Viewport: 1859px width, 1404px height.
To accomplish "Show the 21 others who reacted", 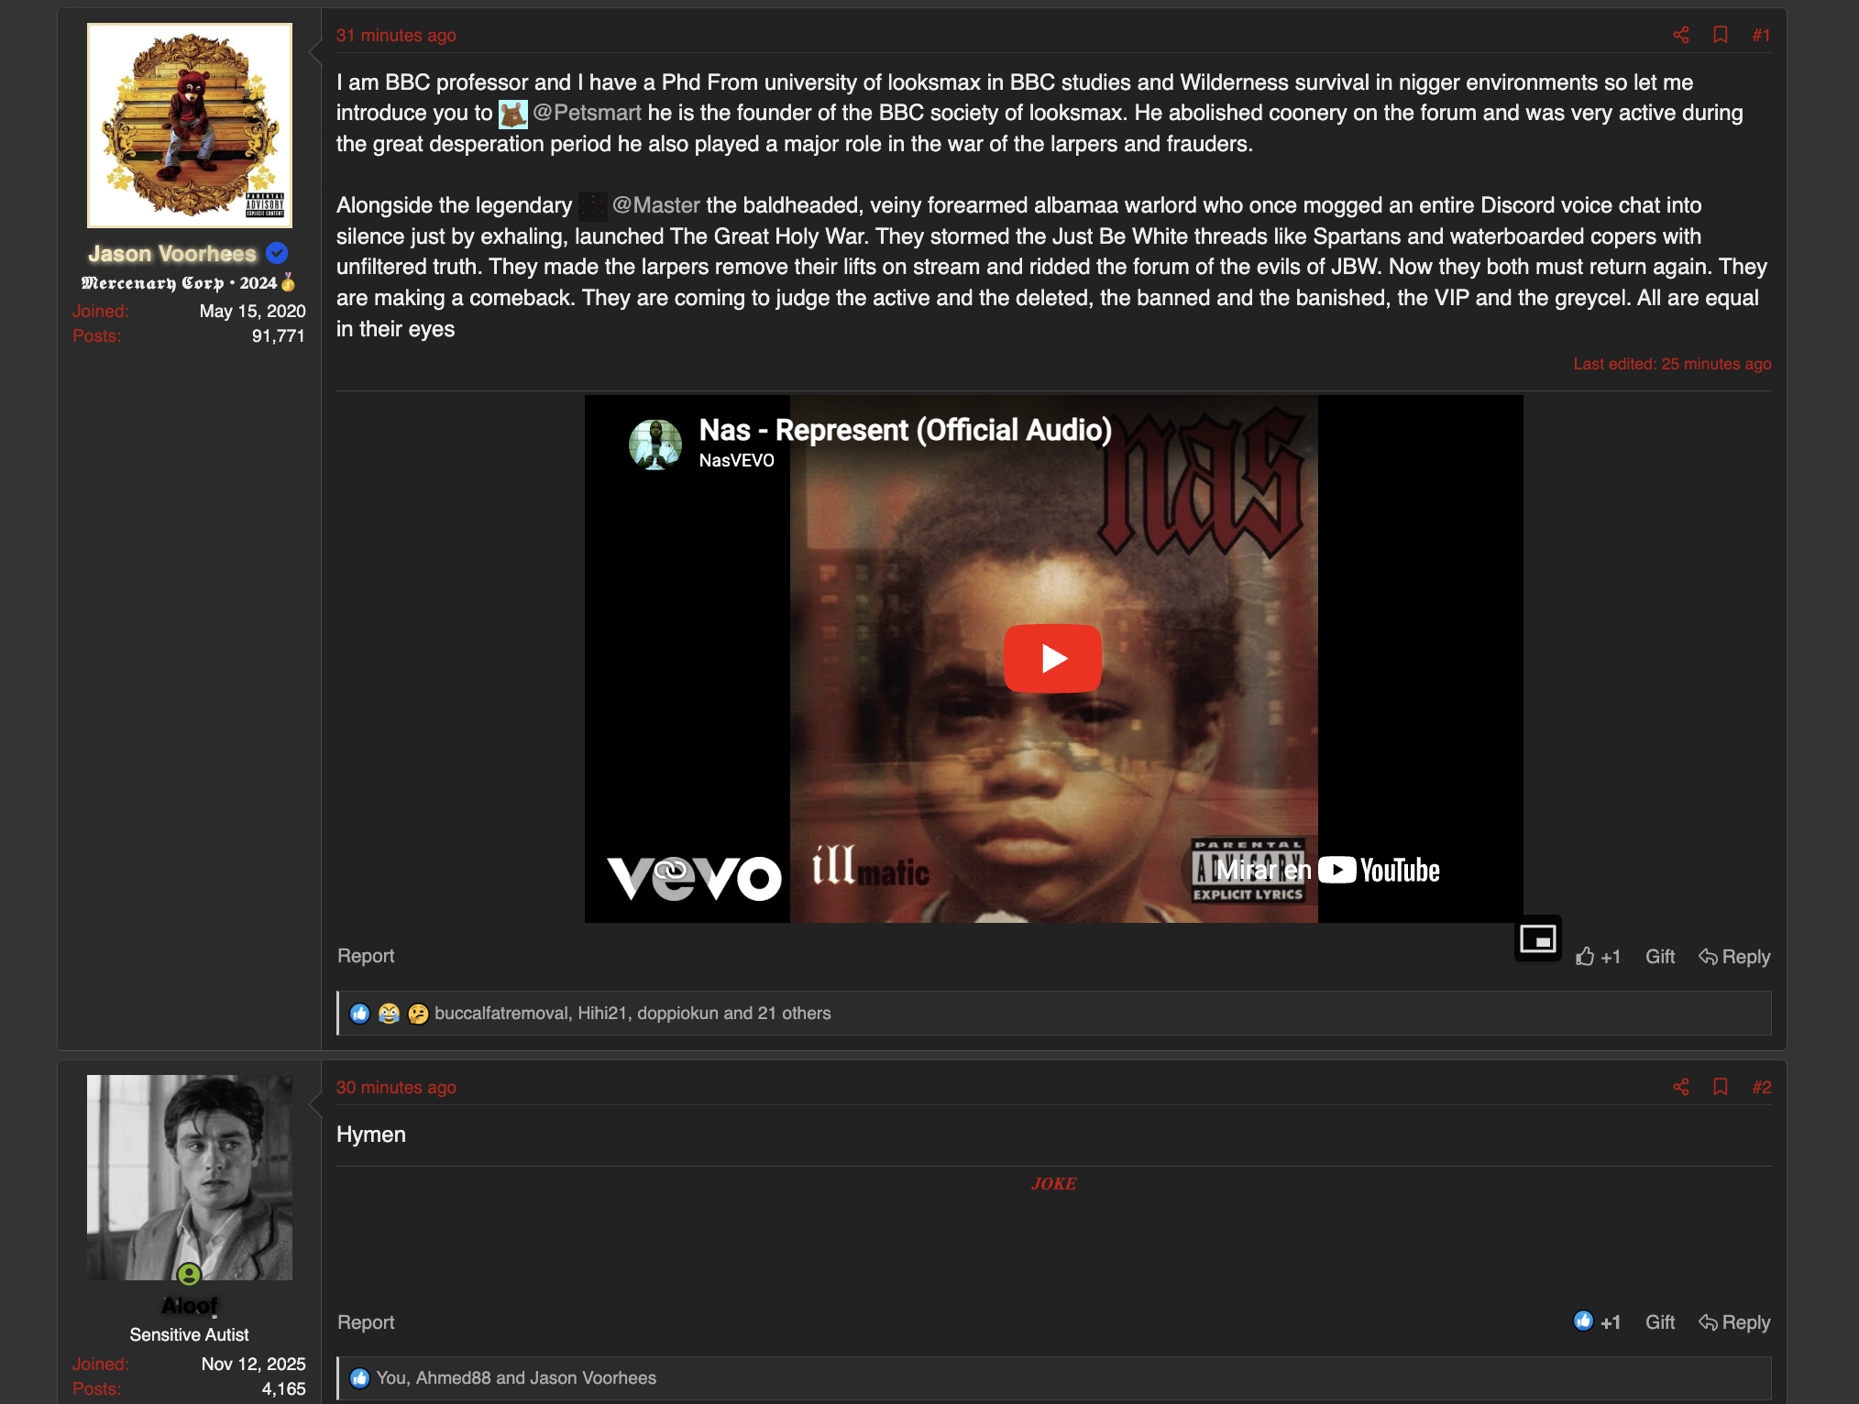I will point(794,1013).
